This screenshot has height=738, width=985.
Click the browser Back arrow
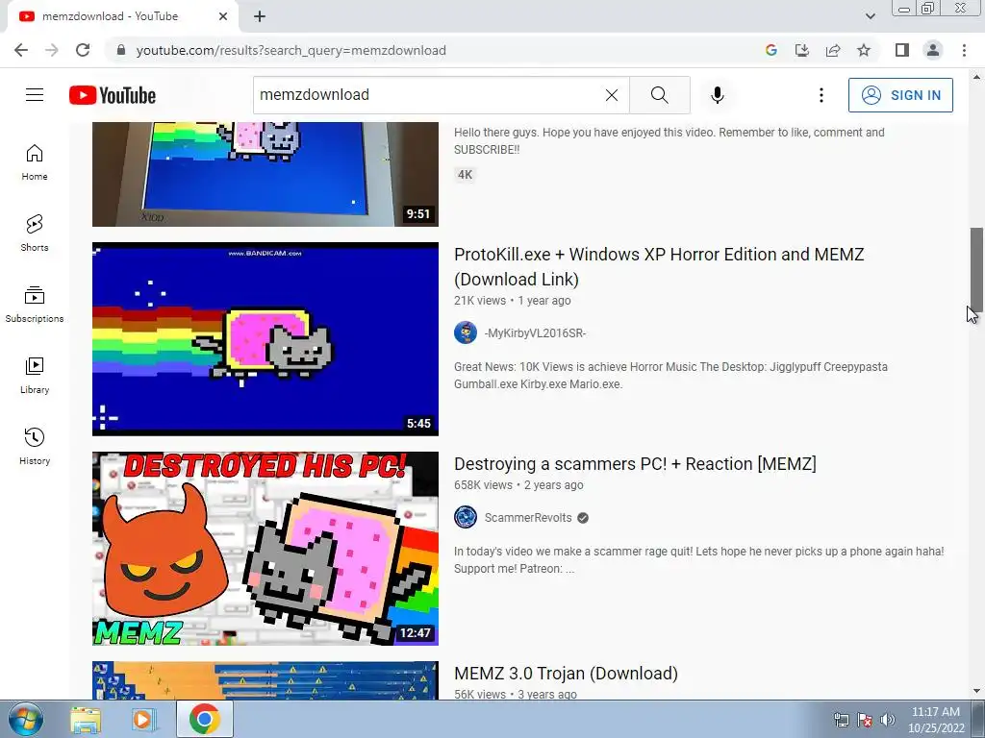21,50
